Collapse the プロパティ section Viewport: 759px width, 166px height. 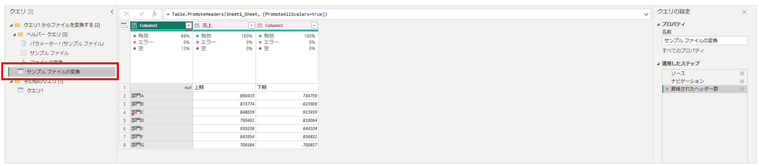(658, 24)
